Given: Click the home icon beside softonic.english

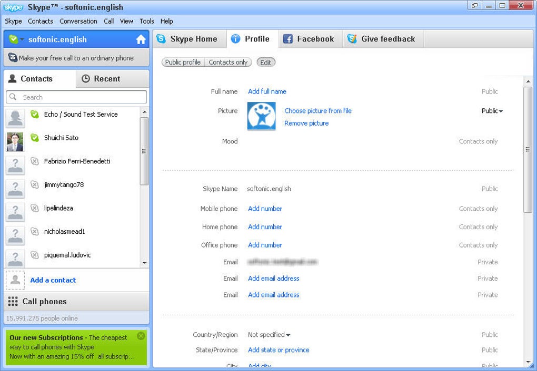Looking at the screenshot, I should click(141, 39).
